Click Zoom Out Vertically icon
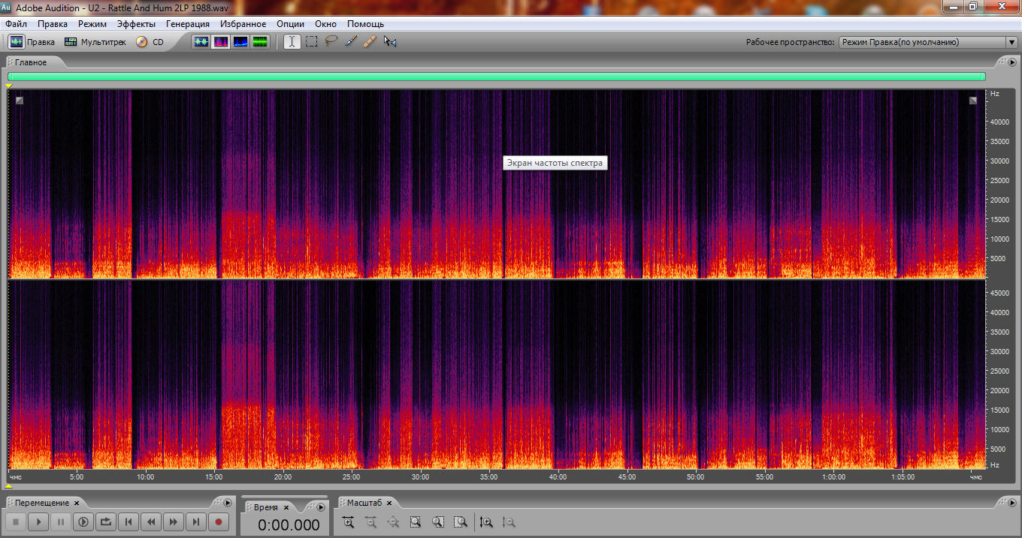The image size is (1022, 538). pyautogui.click(x=509, y=522)
